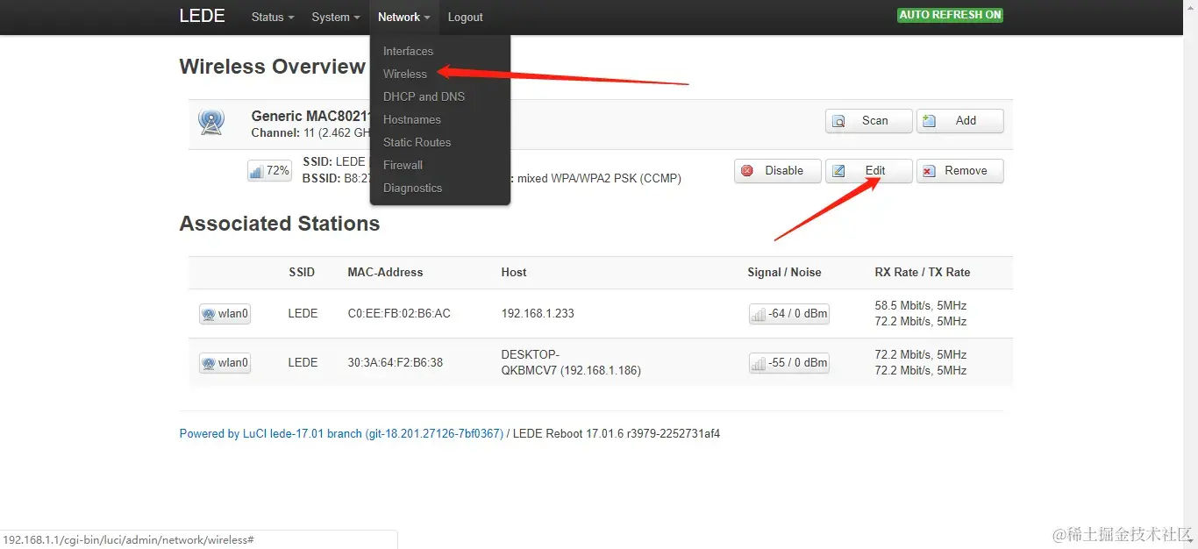Click host DESKTOP-QKBMCV7 (192.168.1.186)

[571, 363]
